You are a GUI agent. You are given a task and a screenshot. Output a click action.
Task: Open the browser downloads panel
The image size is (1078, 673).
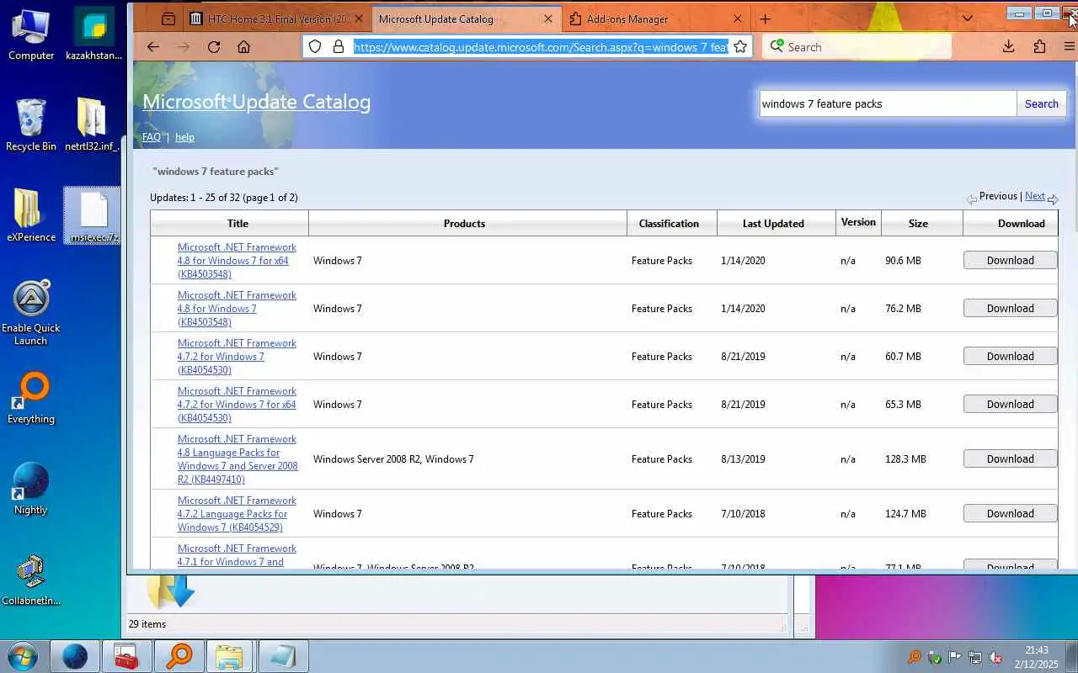(1008, 47)
